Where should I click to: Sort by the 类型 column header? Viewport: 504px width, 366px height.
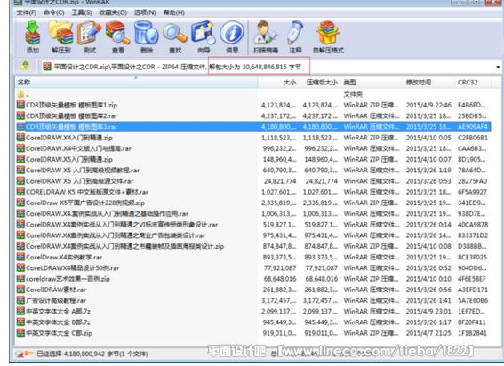[x=371, y=83]
